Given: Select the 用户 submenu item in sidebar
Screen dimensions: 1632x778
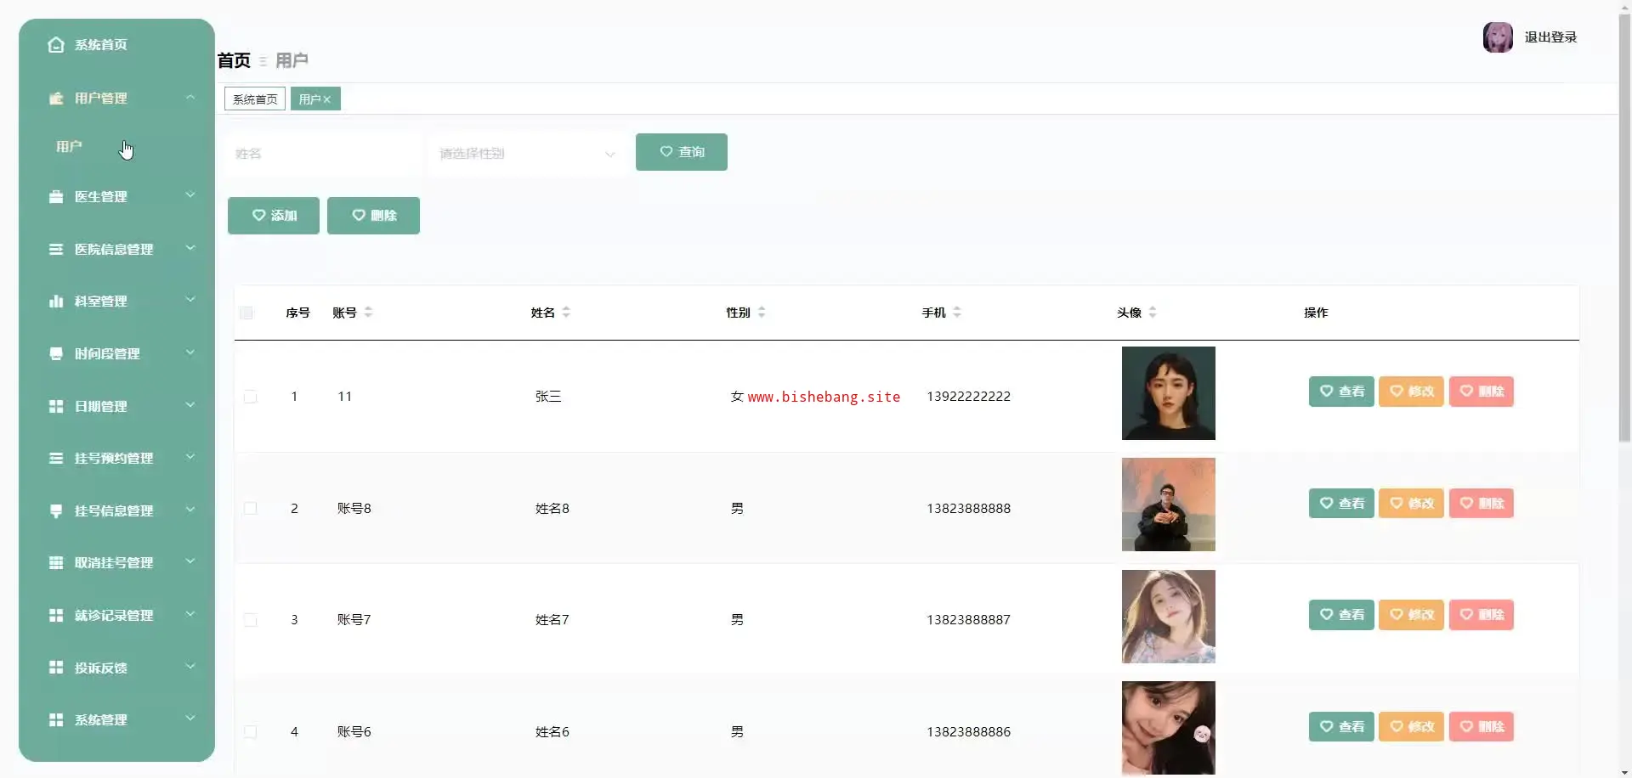Looking at the screenshot, I should tap(116, 147).
